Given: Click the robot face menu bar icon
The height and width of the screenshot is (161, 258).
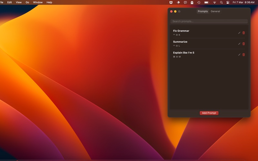Looking at the screenshot, I should [x=192, y=2].
